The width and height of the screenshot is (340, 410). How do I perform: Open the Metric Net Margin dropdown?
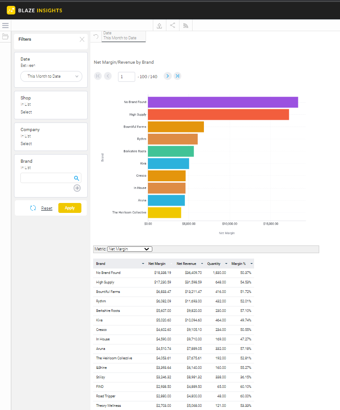point(130,249)
